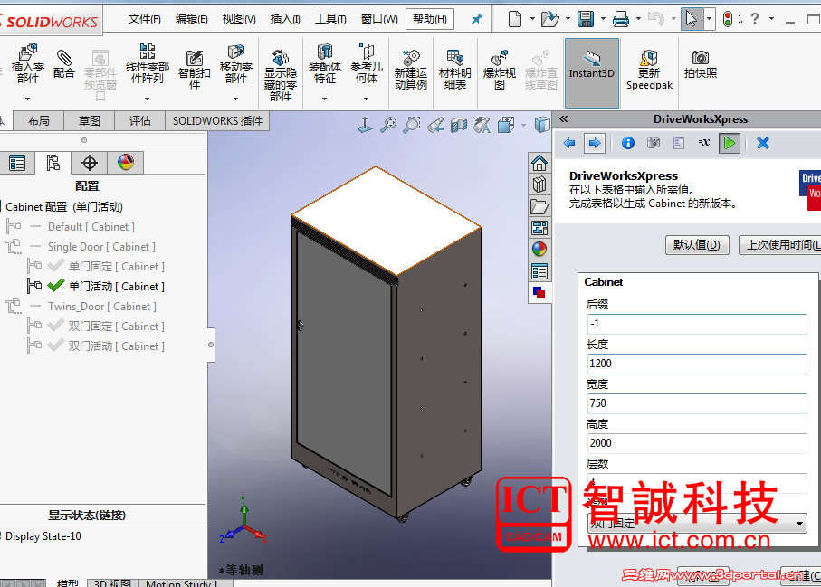Toggle the Instant3D mode button
This screenshot has height=587, width=821.
pos(592,70)
